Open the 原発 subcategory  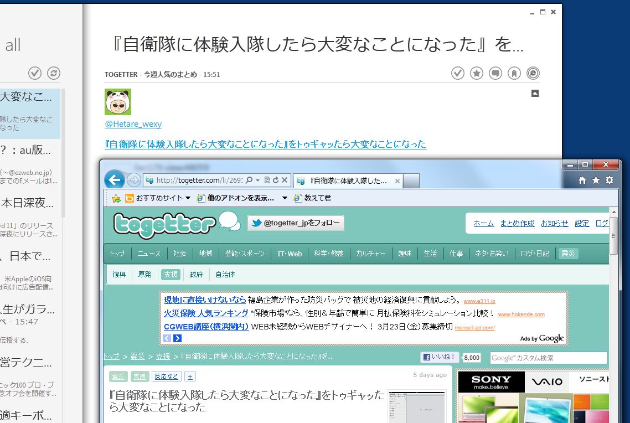tap(144, 275)
